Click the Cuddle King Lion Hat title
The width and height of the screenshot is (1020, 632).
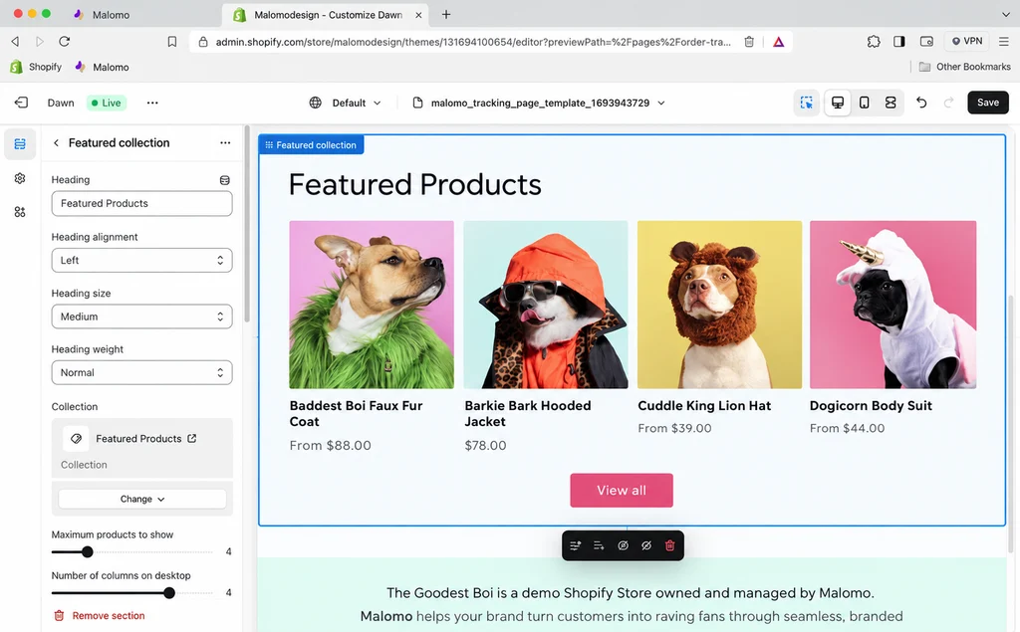tap(704, 406)
